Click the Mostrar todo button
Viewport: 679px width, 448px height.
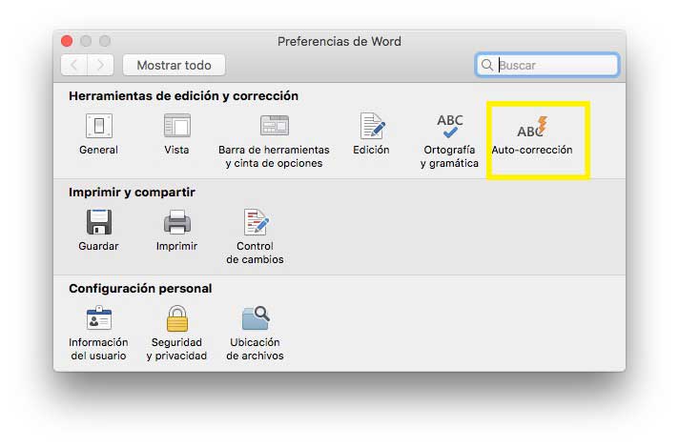(175, 66)
